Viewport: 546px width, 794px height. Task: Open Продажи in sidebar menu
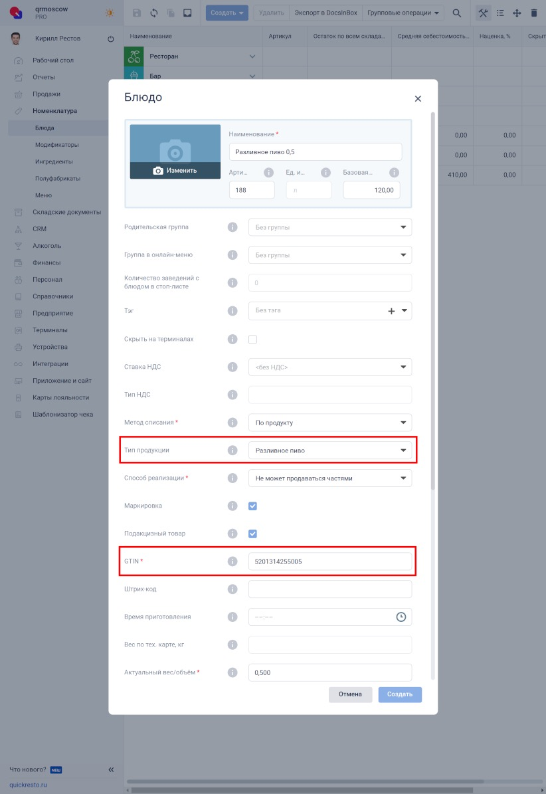click(46, 94)
